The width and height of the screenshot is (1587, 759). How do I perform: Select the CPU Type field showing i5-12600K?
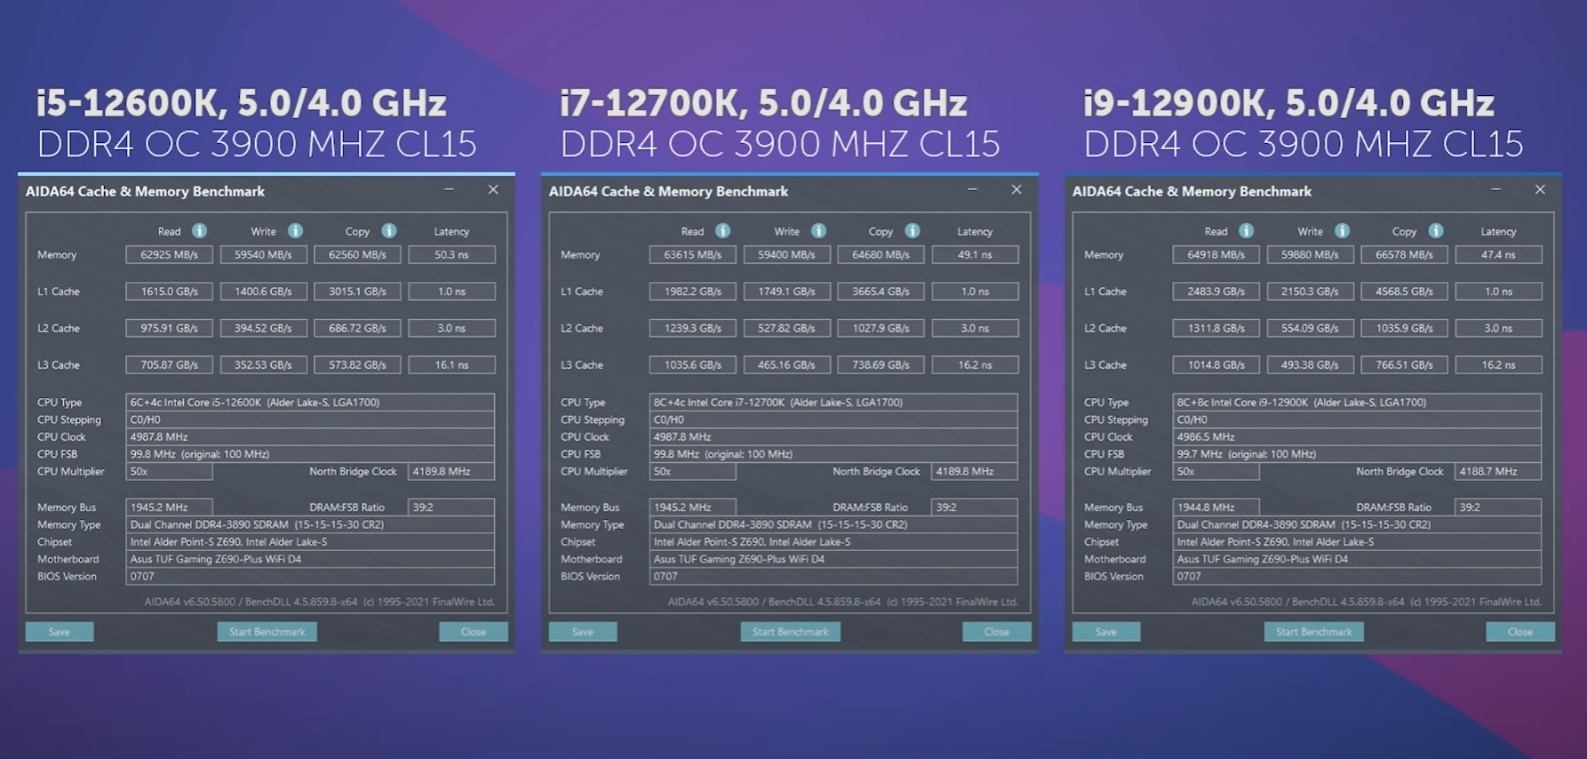coord(310,403)
